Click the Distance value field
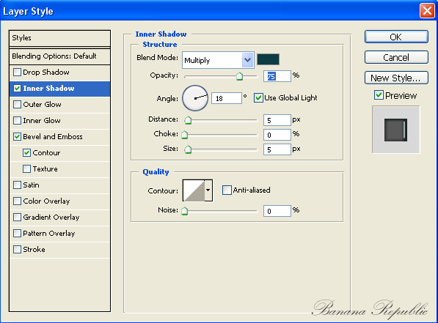Image resolution: width=438 pixels, height=323 pixels. click(x=277, y=120)
